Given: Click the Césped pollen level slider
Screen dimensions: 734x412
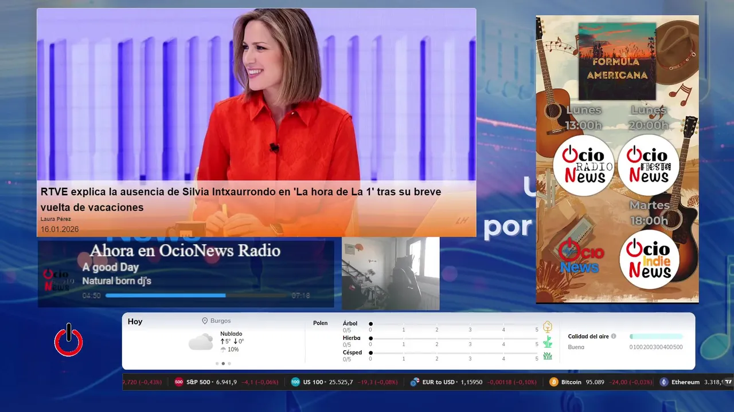Looking at the screenshot, I should (x=454, y=352).
